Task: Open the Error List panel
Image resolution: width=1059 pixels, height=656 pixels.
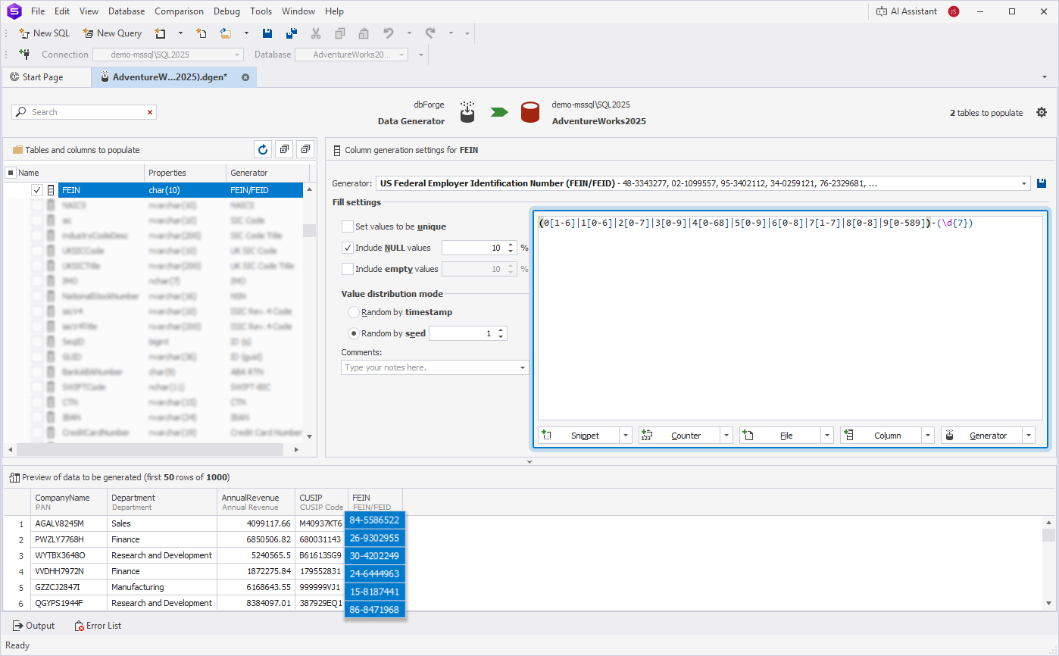Action: click(x=98, y=626)
